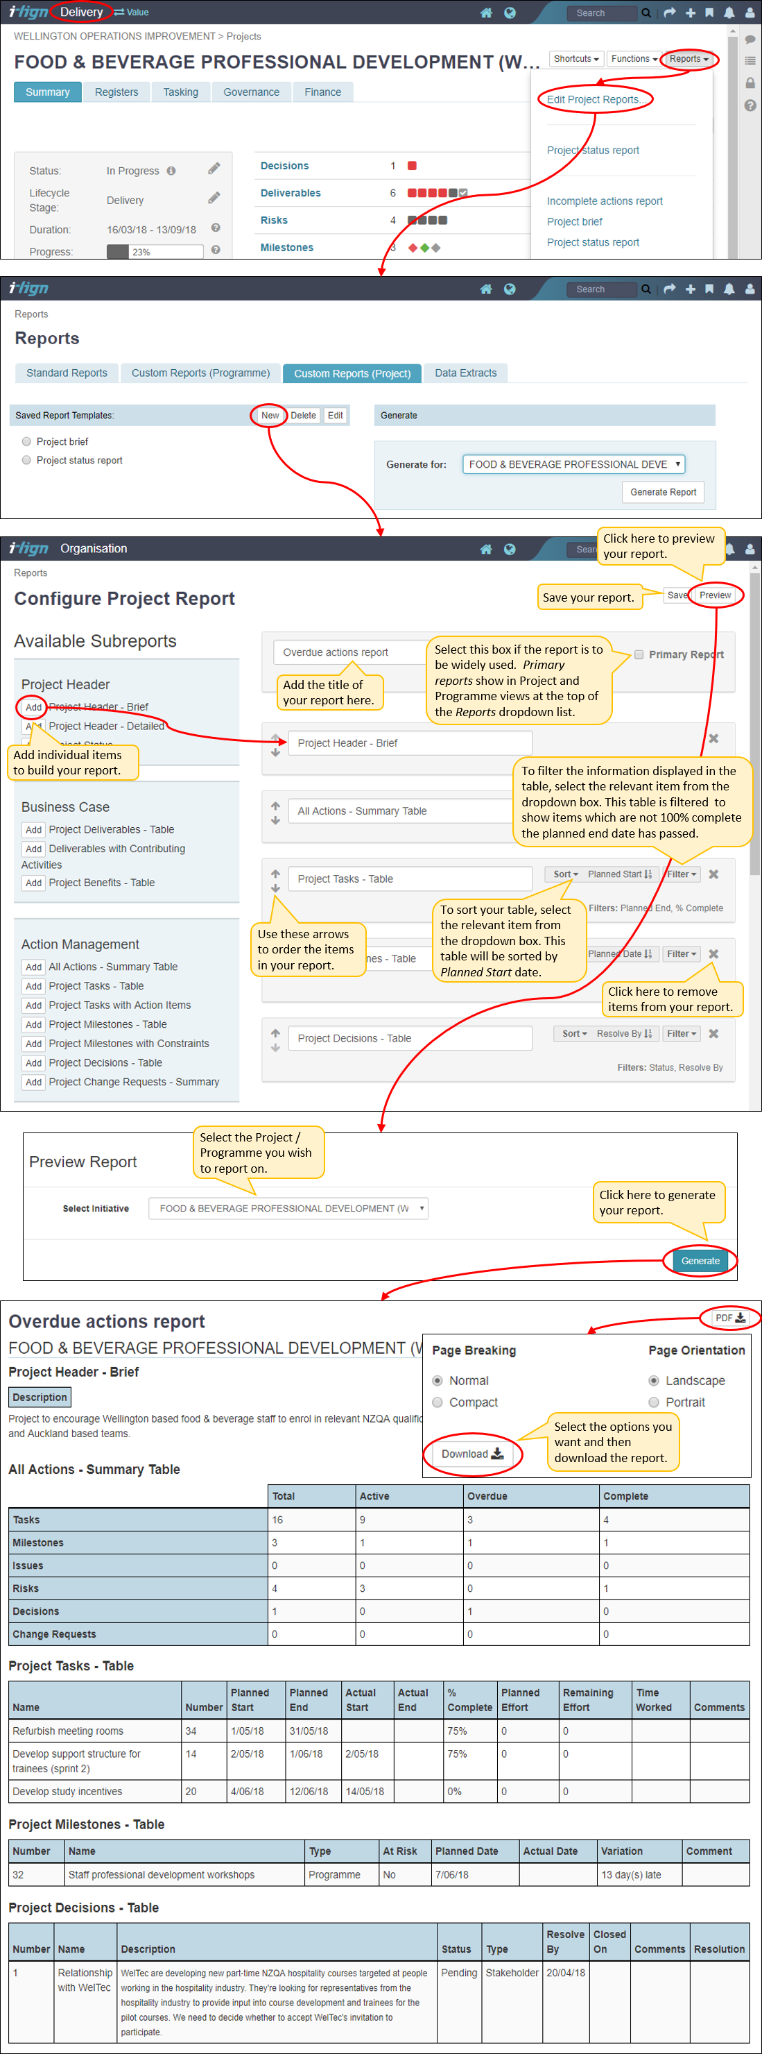Open Filter dropdown for Project Tasks - Table

point(682,875)
